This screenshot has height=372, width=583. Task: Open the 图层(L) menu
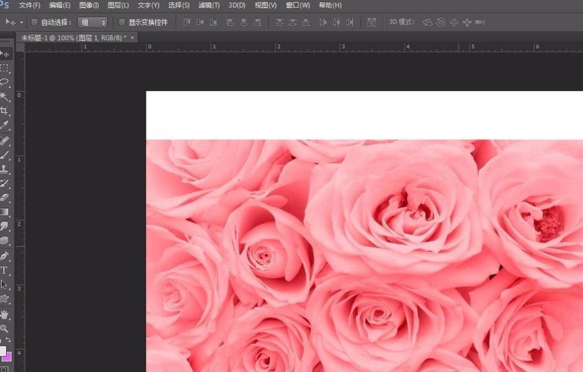point(118,5)
